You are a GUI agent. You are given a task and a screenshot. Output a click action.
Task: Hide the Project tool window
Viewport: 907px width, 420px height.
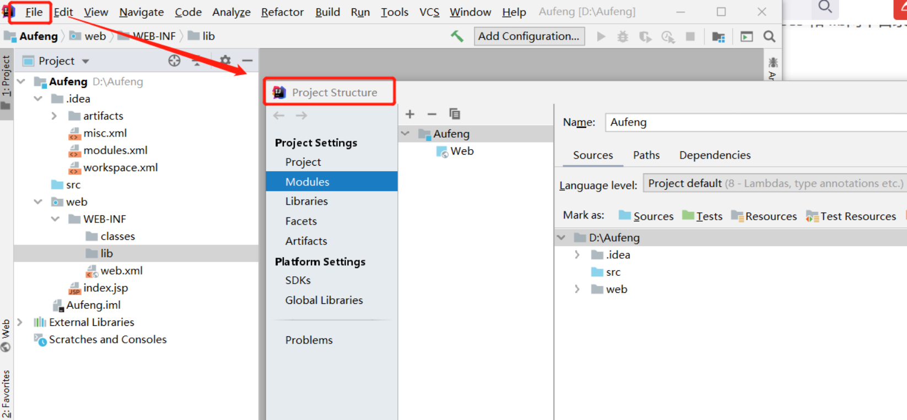247,60
